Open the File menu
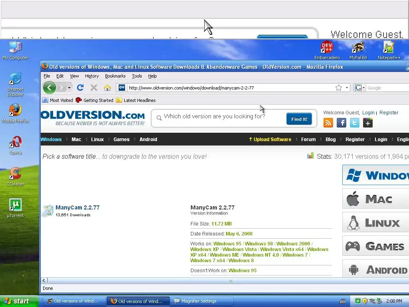409x307 pixels. [47, 76]
